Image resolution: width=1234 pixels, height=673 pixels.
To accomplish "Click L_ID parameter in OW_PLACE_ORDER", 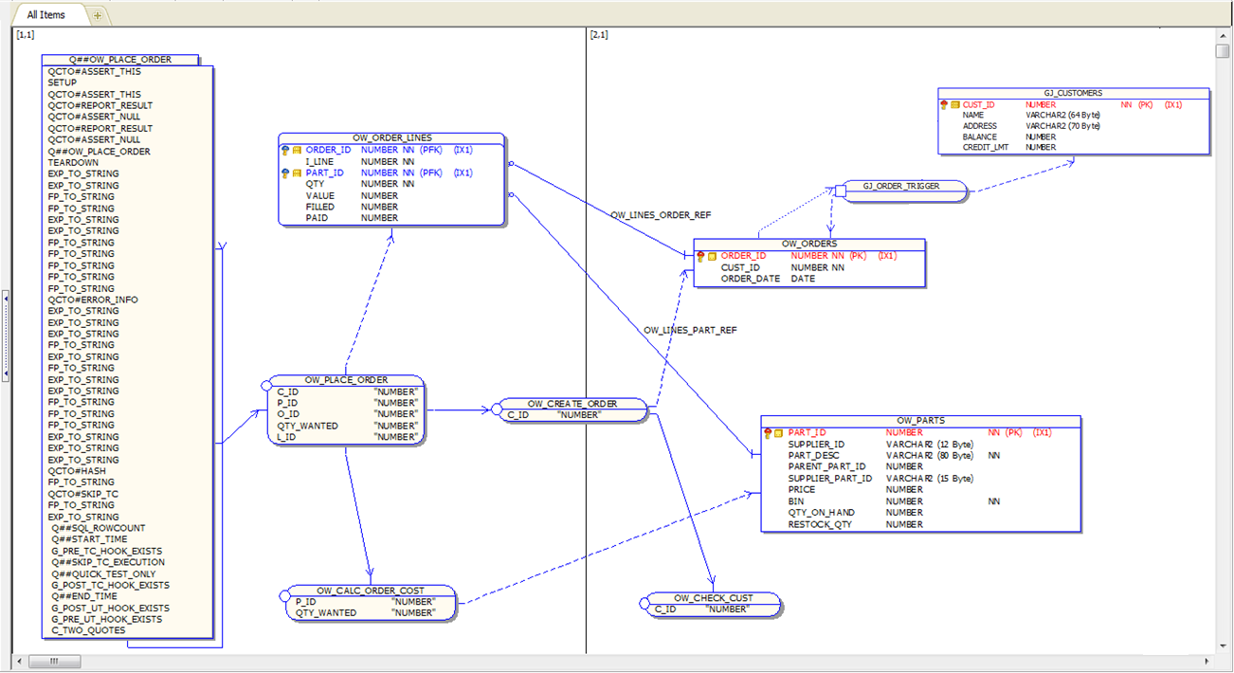I will [x=287, y=437].
